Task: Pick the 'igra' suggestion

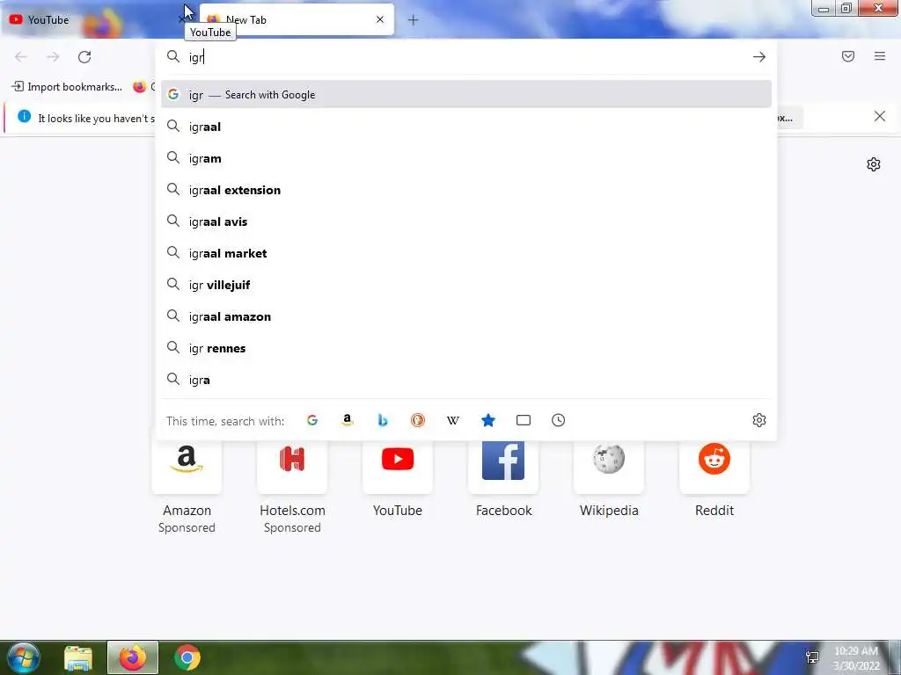Action: (466, 380)
